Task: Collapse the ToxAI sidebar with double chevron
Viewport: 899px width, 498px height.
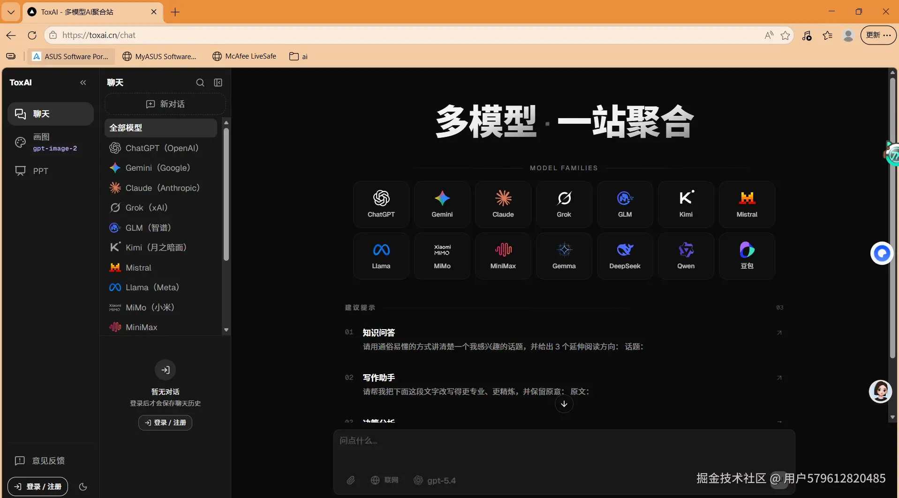Action: [83, 83]
